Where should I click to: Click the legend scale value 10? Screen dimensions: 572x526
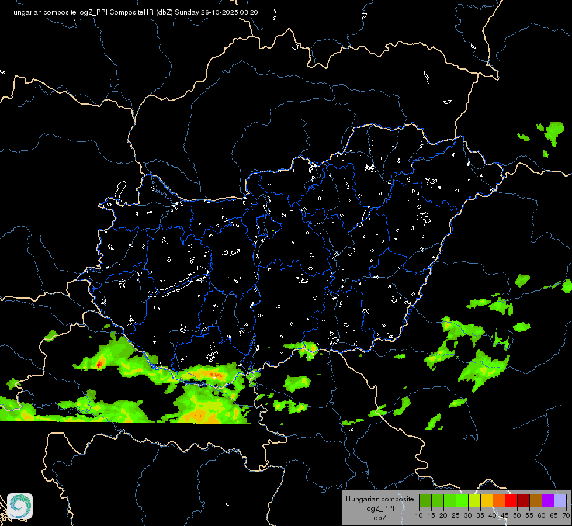click(x=419, y=516)
